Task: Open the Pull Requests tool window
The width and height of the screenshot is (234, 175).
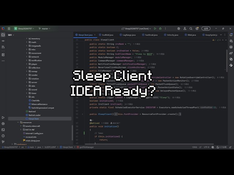Action: tap(3, 47)
